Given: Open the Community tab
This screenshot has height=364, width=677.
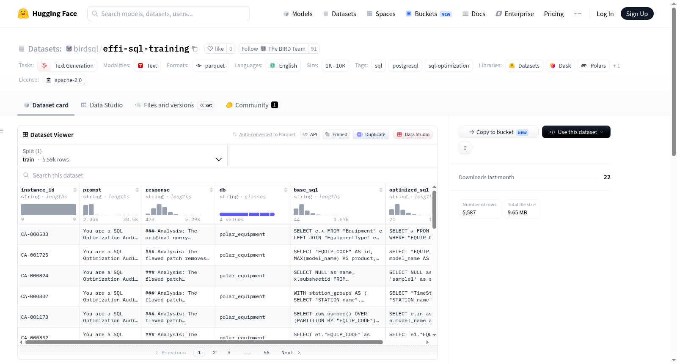Looking at the screenshot, I should coord(252,105).
